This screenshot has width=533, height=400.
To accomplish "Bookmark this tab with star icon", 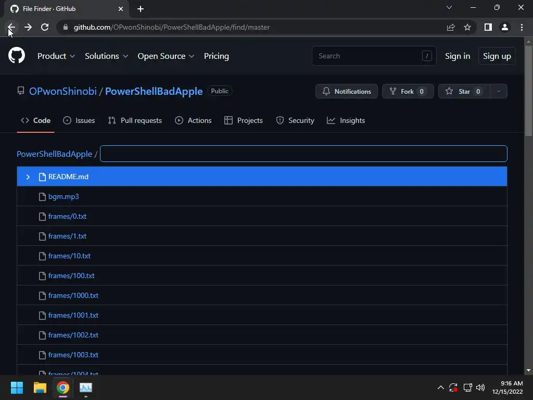I will point(467,27).
